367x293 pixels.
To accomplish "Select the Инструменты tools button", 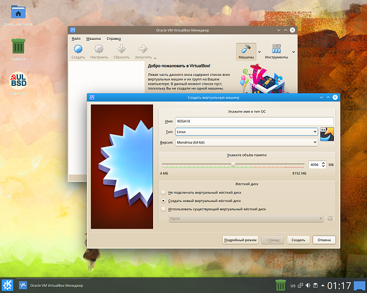I will 276,52.
